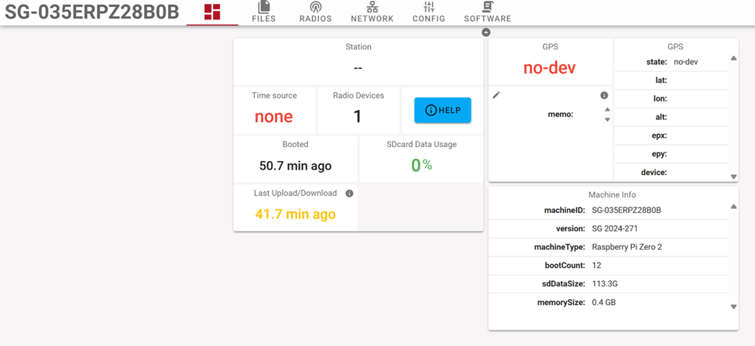
Task: Open the Config tab
Action: 428,12
